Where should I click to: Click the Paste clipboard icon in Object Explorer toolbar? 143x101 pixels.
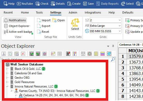point(17,54)
